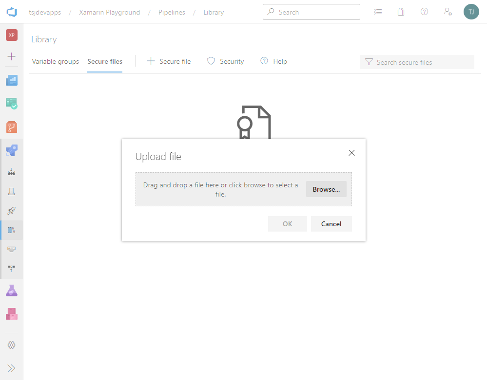The image size is (487, 380).
Task: Select the Secure files tab
Action: click(105, 62)
